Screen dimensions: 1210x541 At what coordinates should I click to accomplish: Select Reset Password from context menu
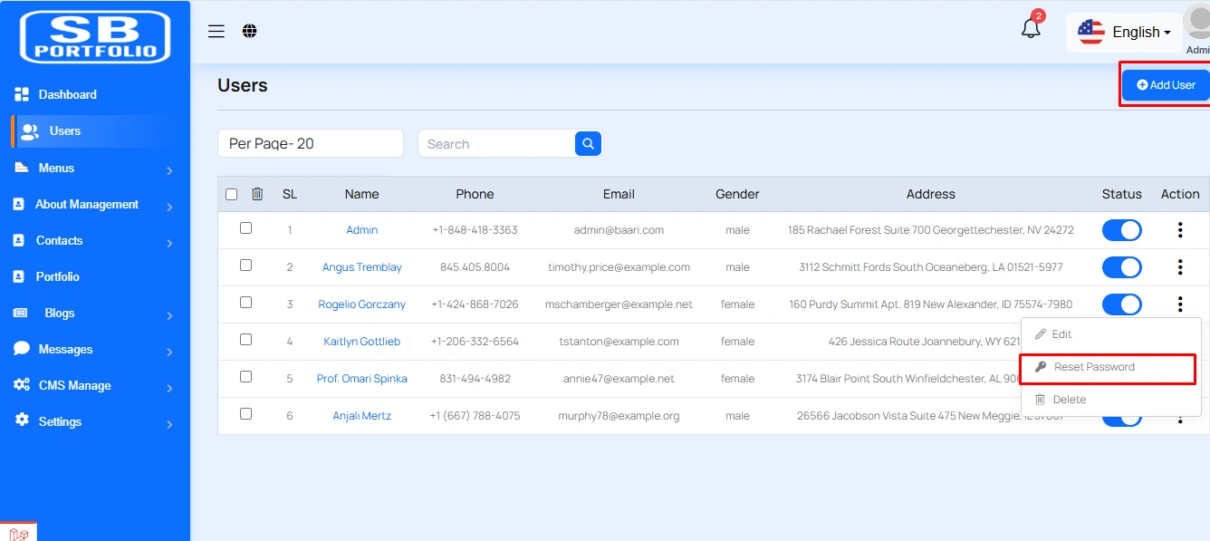pos(1094,367)
